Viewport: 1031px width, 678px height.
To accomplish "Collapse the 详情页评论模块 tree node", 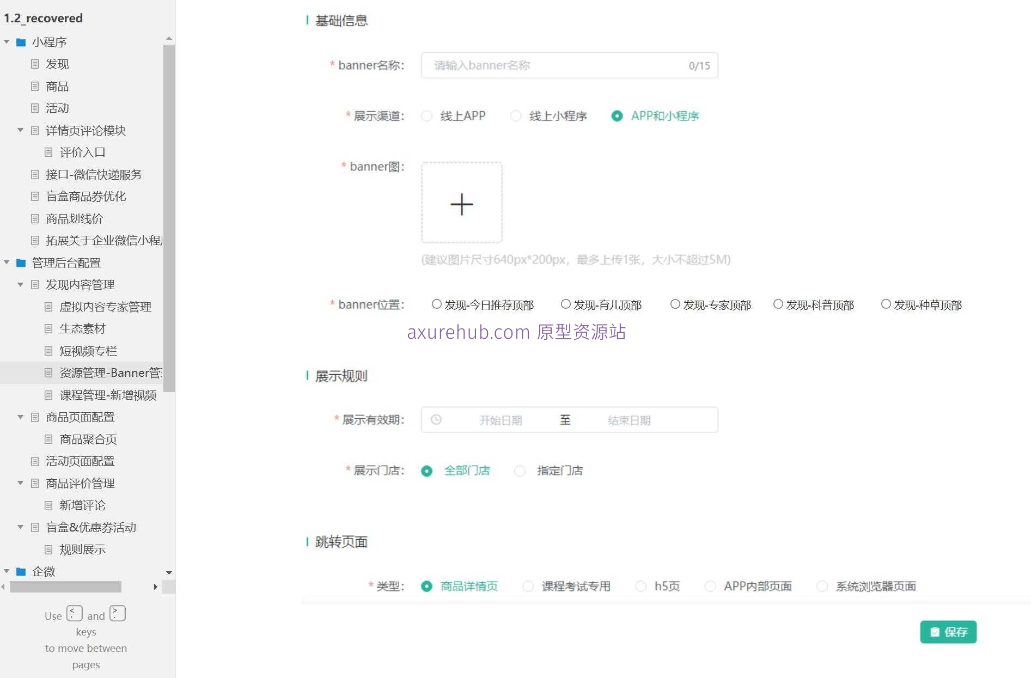I will (x=21, y=130).
